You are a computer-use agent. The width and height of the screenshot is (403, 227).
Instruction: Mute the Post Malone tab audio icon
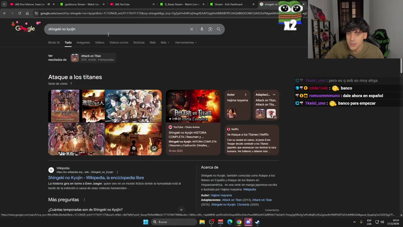[x=48, y=4]
